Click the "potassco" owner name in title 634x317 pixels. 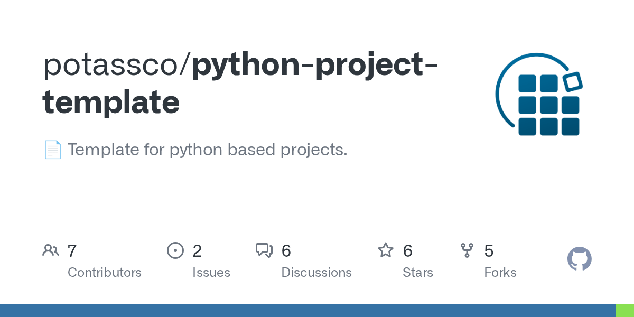113,64
